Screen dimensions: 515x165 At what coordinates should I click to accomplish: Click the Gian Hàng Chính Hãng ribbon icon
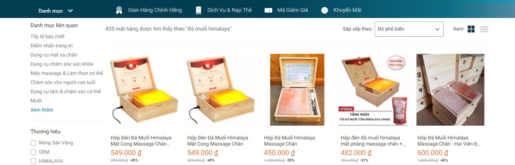click(x=119, y=10)
